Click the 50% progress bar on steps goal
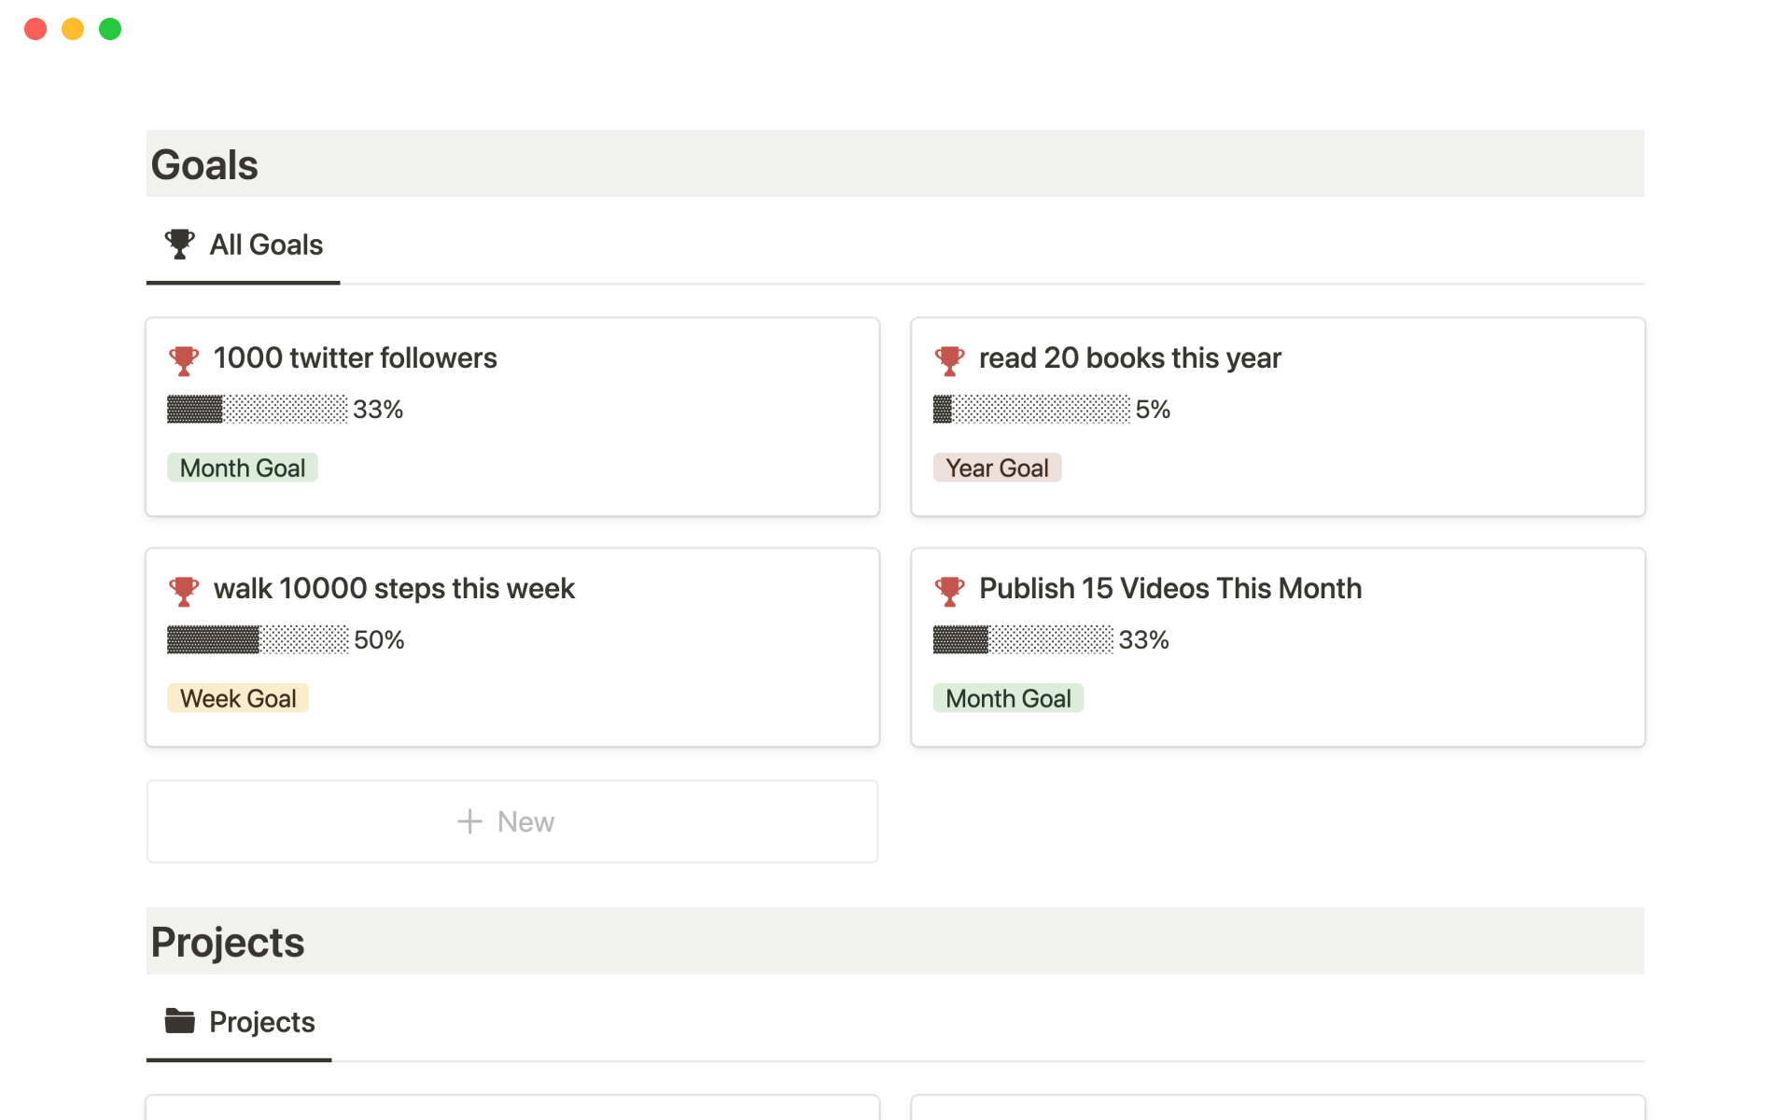Screen dimensions: 1792x1120 (258, 639)
